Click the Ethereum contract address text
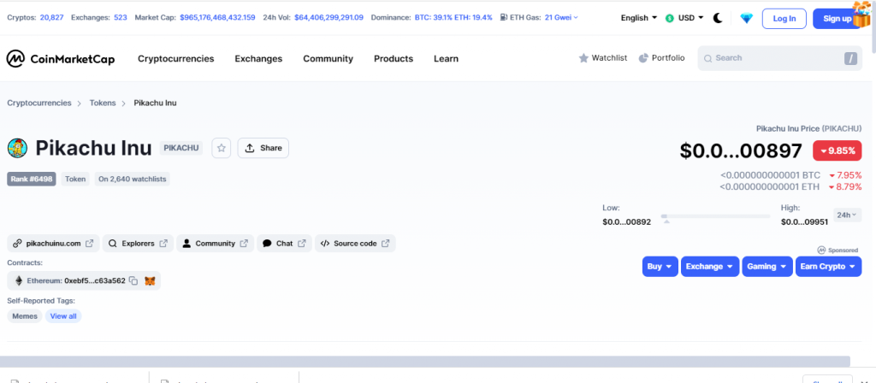876x383 pixels. point(95,280)
